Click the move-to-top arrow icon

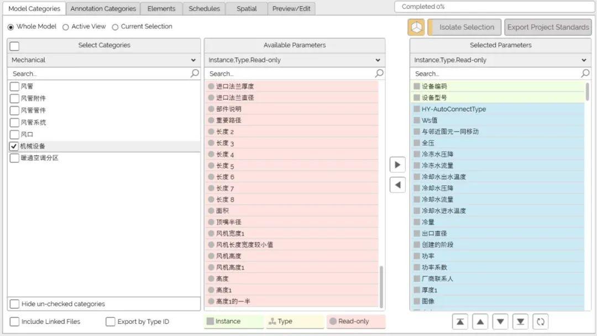(459, 321)
